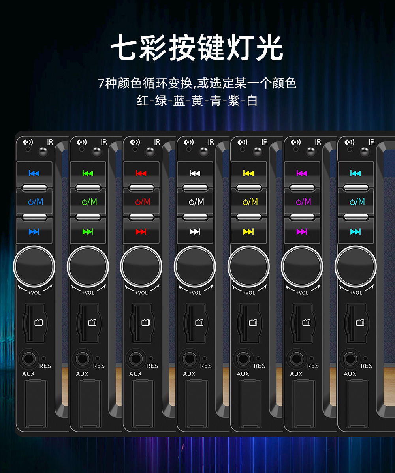
Task: Click the memory card slot on the purple-lit panel
Action: click(x=302, y=323)
